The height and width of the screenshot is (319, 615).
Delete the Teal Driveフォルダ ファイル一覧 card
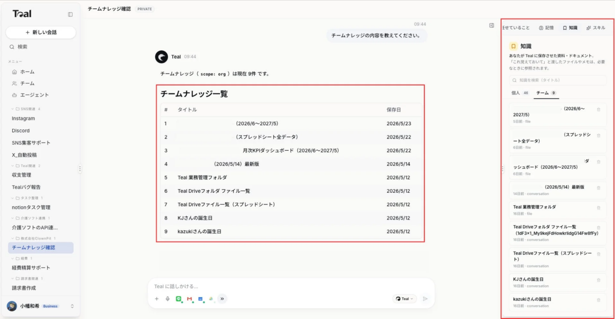599,228
